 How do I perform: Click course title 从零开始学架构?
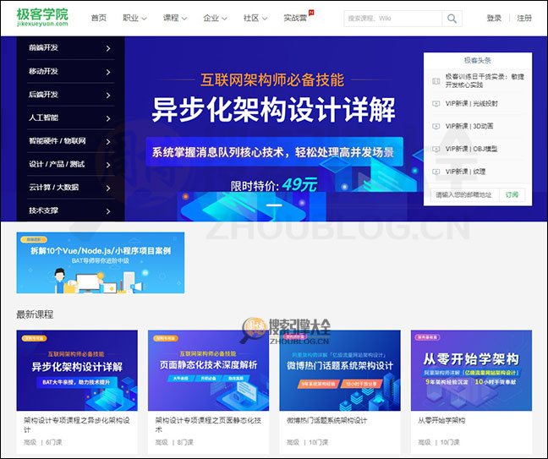tap(441, 421)
